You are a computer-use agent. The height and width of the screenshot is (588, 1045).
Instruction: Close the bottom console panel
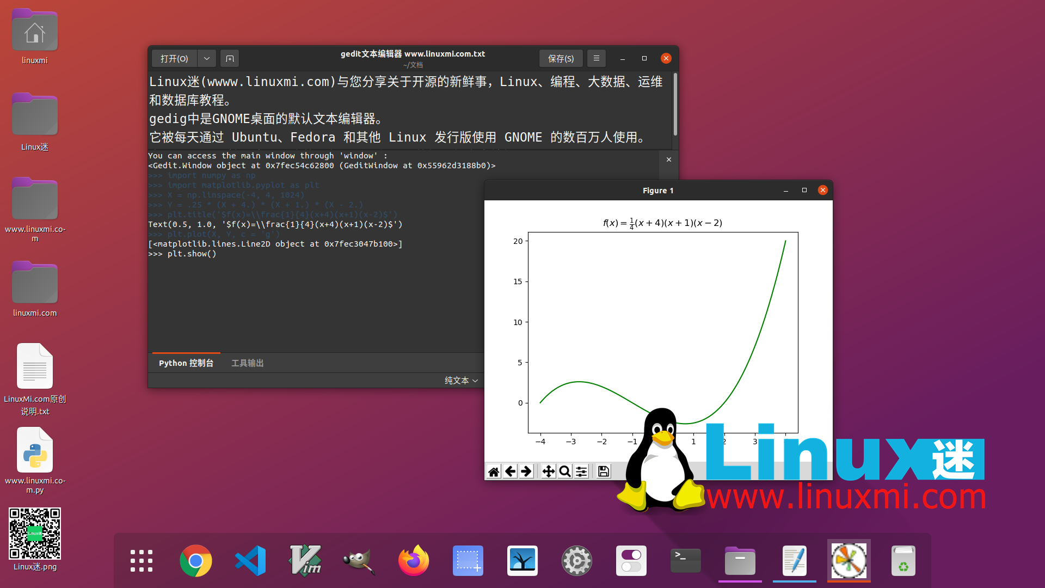pyautogui.click(x=669, y=160)
